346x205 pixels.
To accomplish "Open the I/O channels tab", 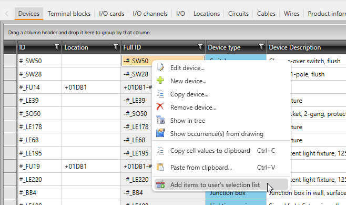I will click(x=150, y=14).
